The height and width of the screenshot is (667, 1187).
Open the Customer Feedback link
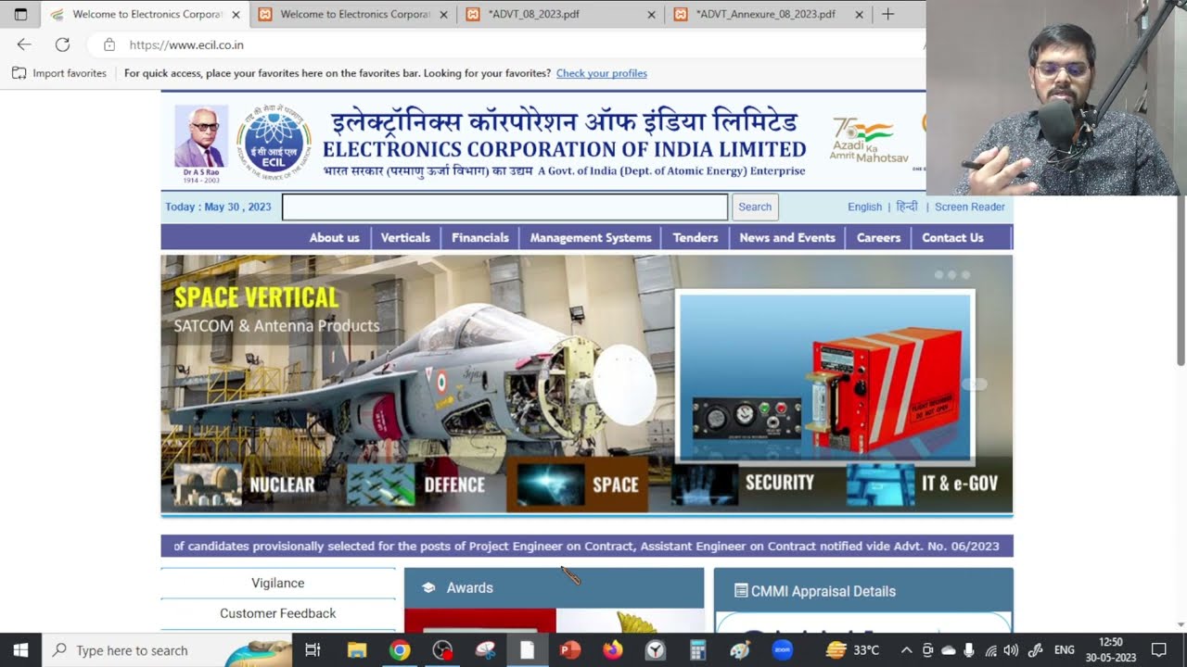[x=278, y=613]
